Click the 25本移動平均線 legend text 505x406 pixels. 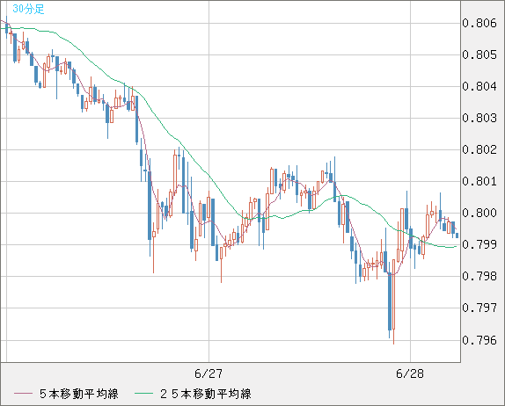pyautogui.click(x=206, y=394)
